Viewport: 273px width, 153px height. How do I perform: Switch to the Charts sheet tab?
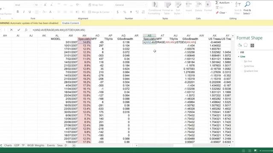coord(8,145)
